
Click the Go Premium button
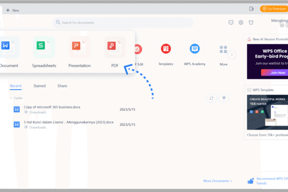[274, 9]
